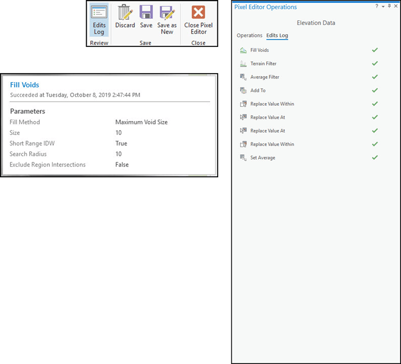Click the green checkmark beside Terrain Filter
The image size is (401, 364).
coord(375,64)
